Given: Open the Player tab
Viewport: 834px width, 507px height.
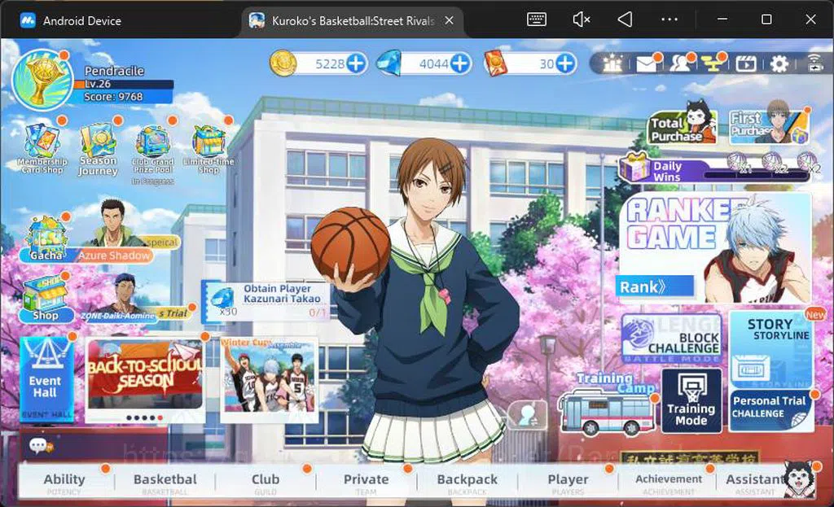Looking at the screenshot, I should click(x=568, y=483).
